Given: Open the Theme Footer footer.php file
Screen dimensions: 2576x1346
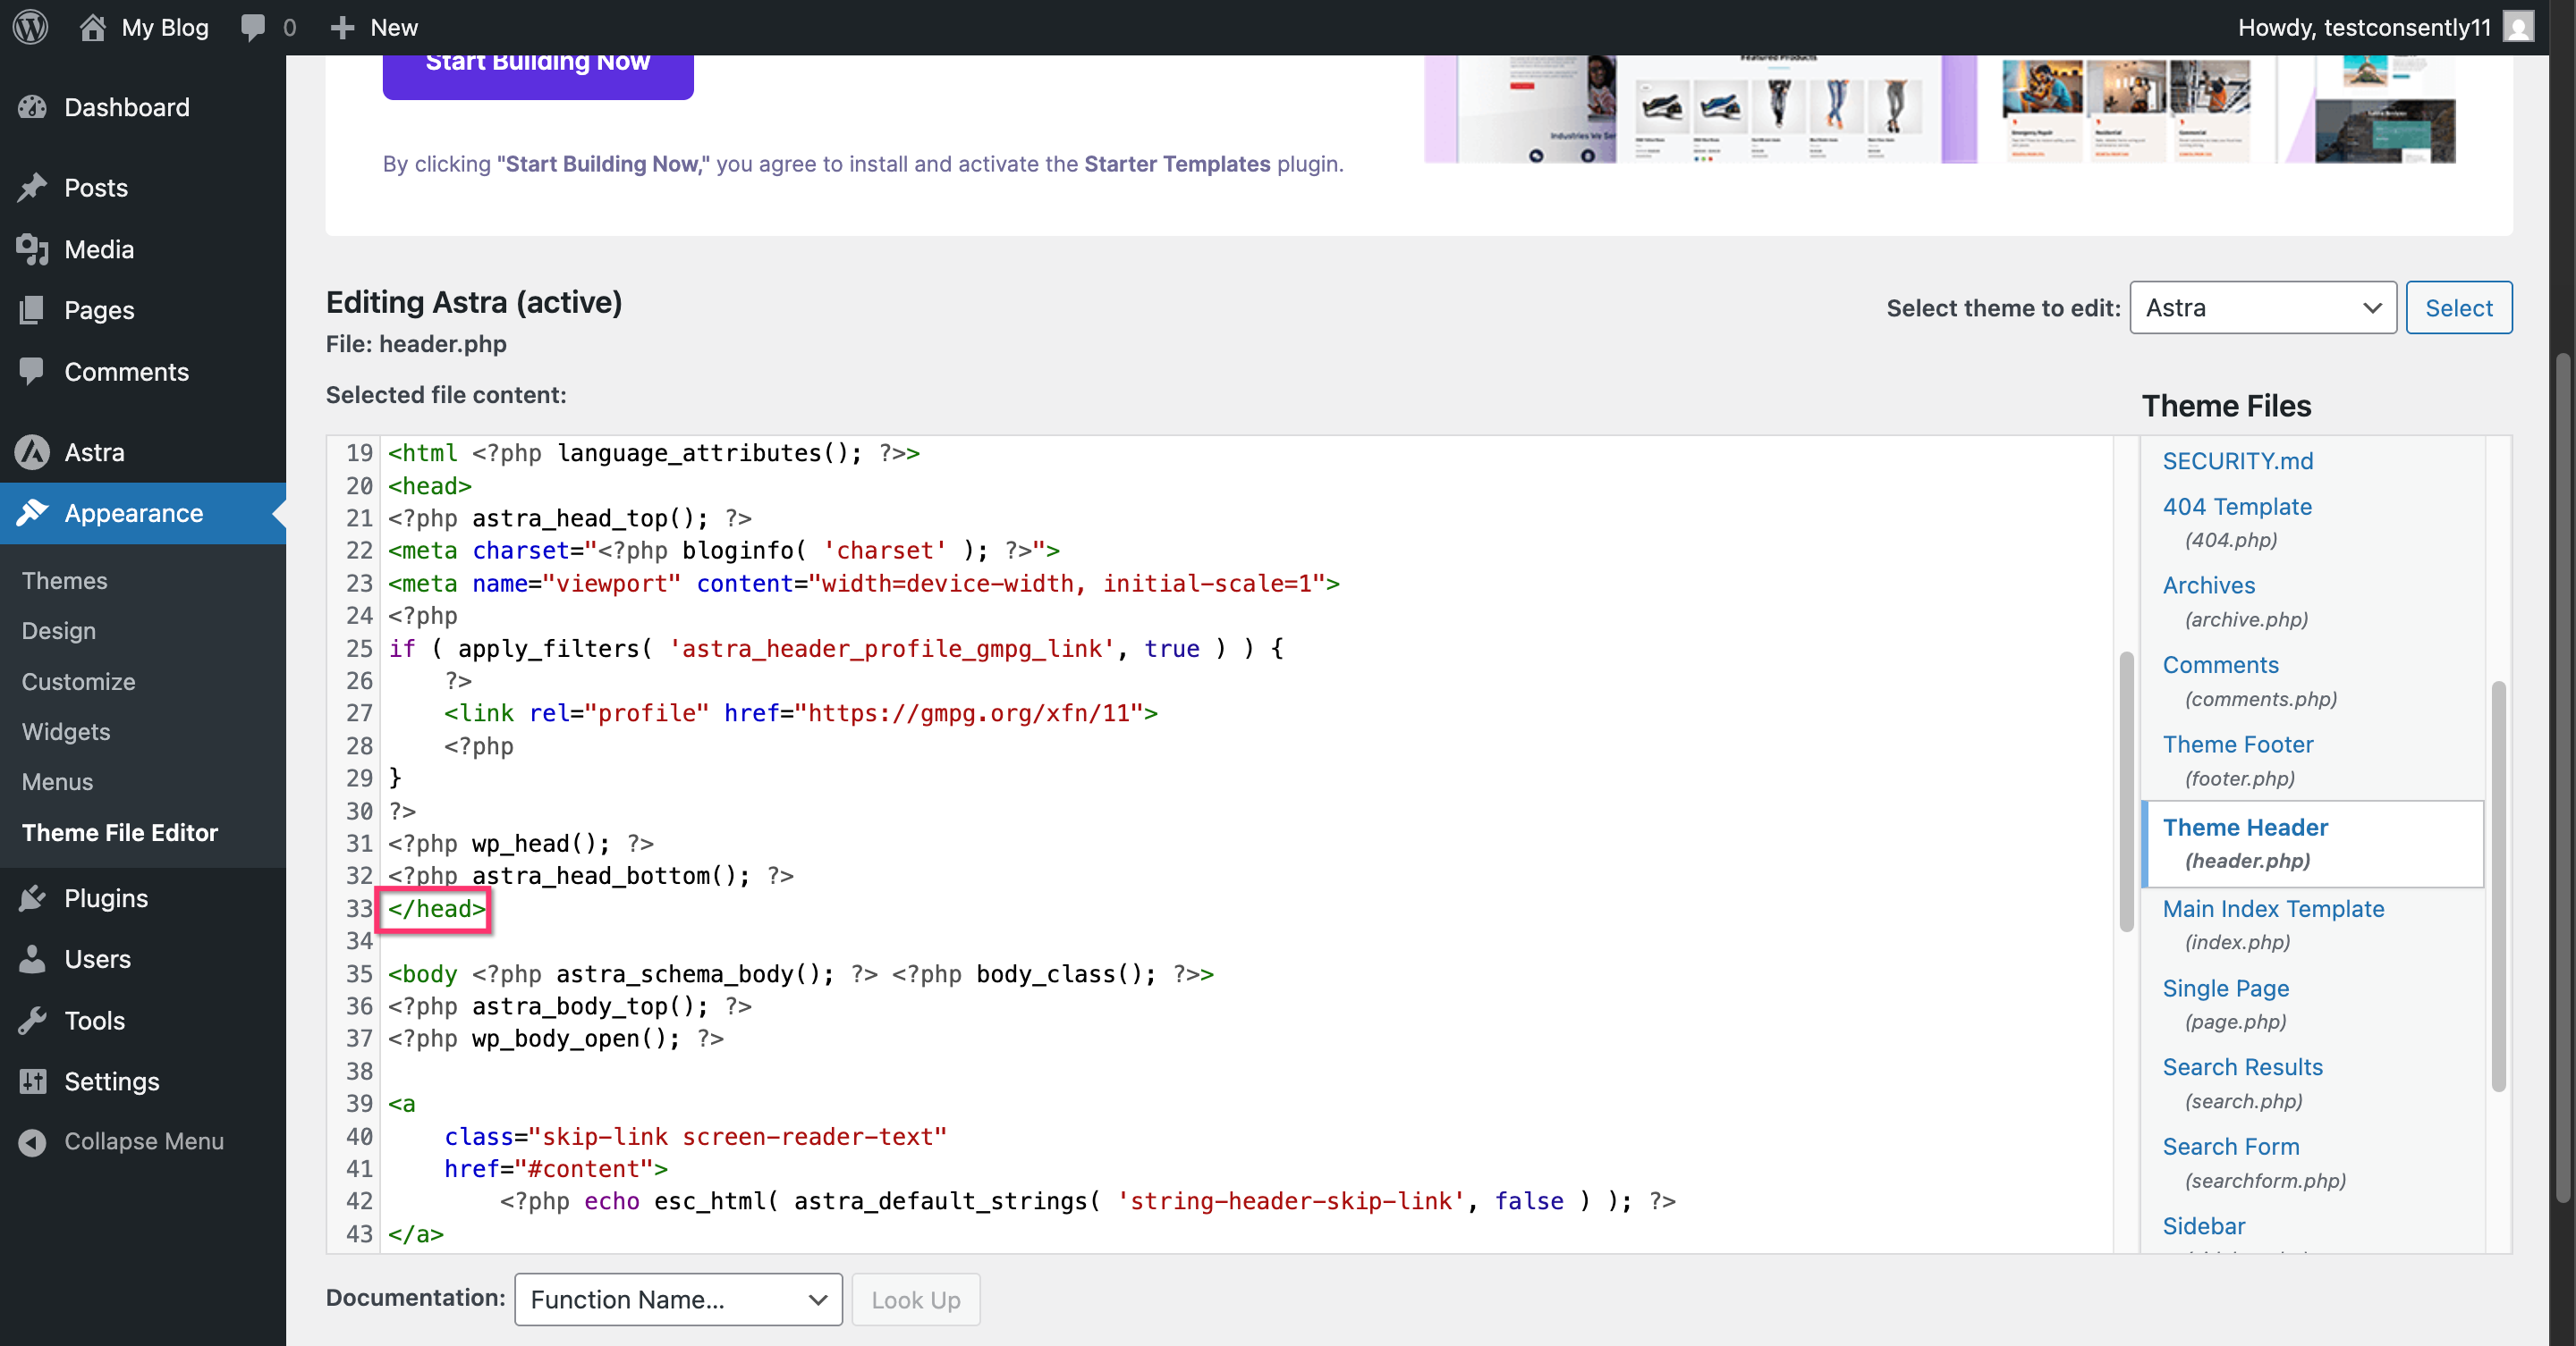Looking at the screenshot, I should [x=2237, y=745].
